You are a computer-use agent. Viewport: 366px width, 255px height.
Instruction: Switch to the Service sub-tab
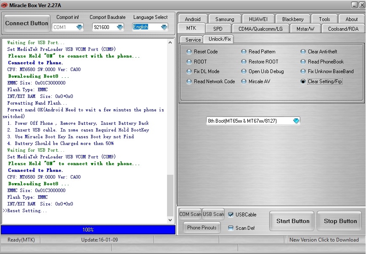click(x=193, y=39)
